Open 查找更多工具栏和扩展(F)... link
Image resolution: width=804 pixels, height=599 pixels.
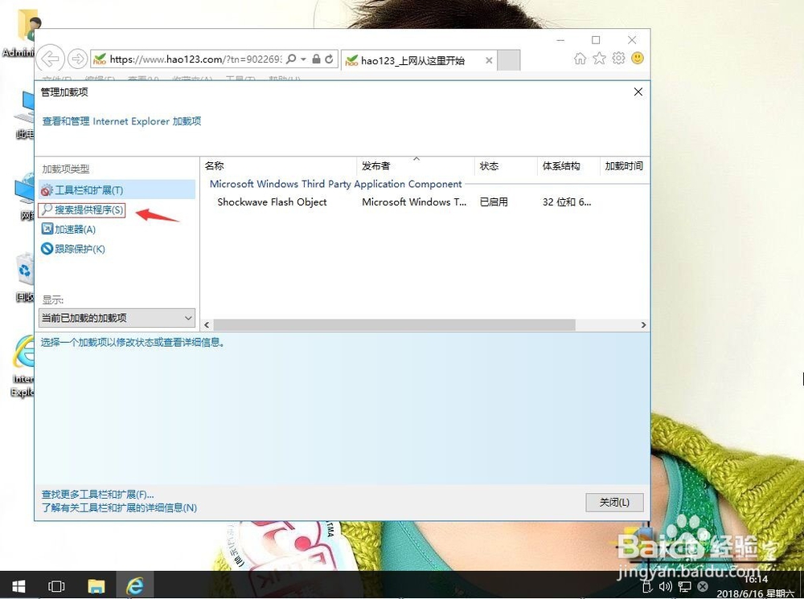click(97, 495)
